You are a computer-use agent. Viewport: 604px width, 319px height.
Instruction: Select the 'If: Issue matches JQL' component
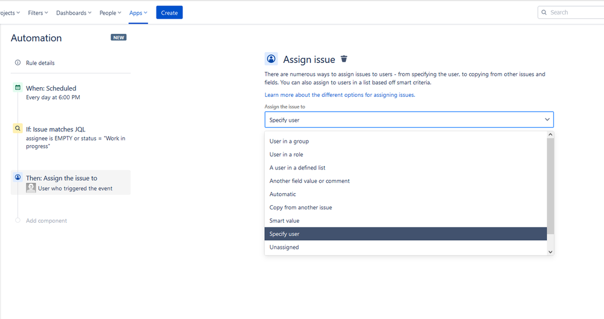(x=71, y=137)
